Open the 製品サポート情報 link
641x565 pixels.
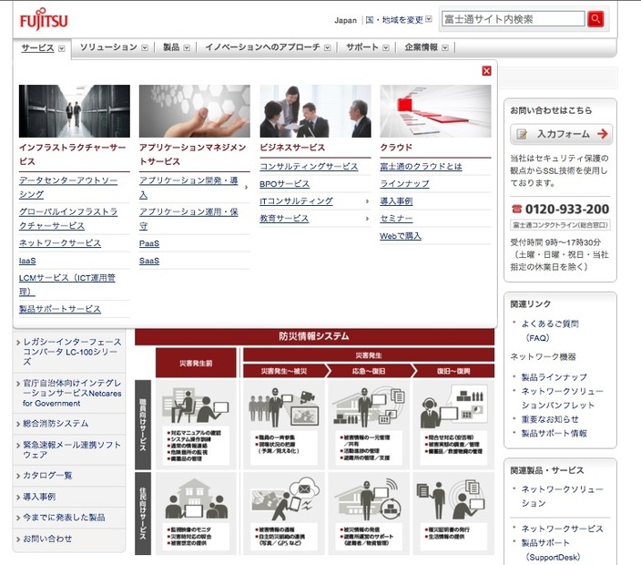pos(554,433)
